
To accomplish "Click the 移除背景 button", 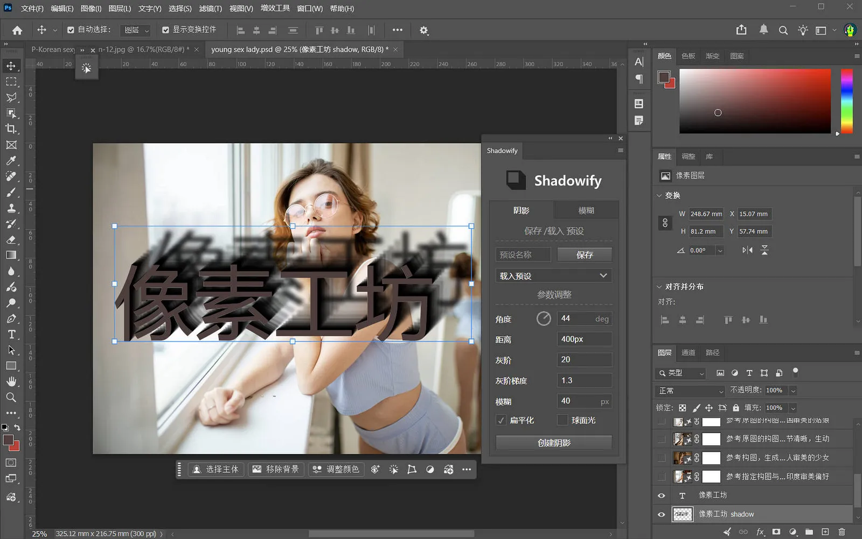I will coord(276,469).
